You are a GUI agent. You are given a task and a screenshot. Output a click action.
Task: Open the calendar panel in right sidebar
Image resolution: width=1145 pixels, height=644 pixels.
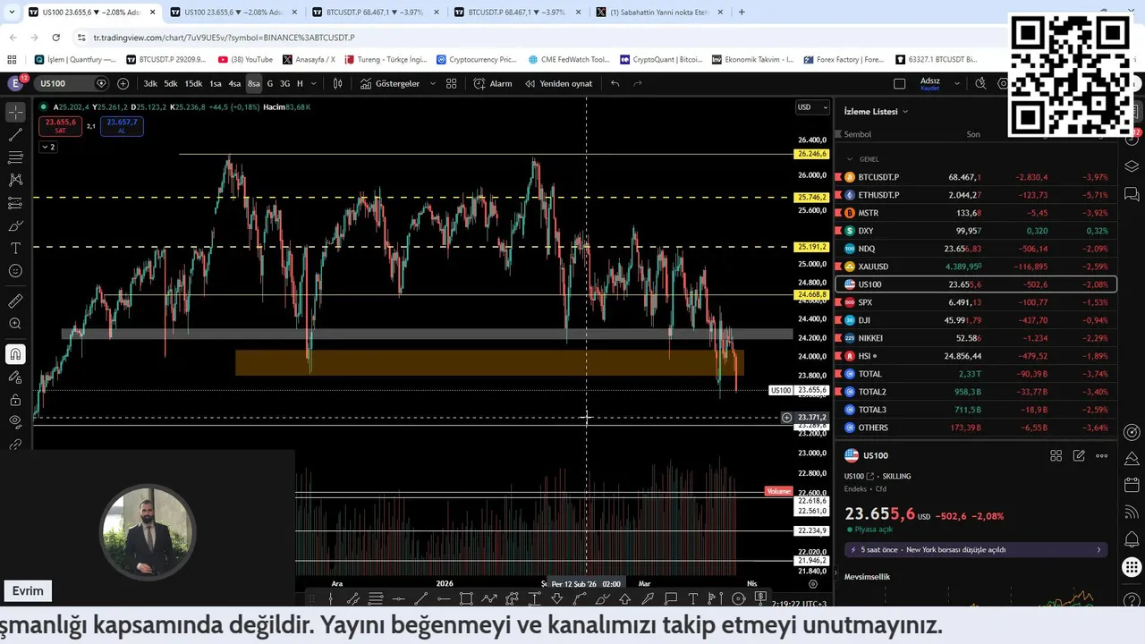coord(1132,485)
